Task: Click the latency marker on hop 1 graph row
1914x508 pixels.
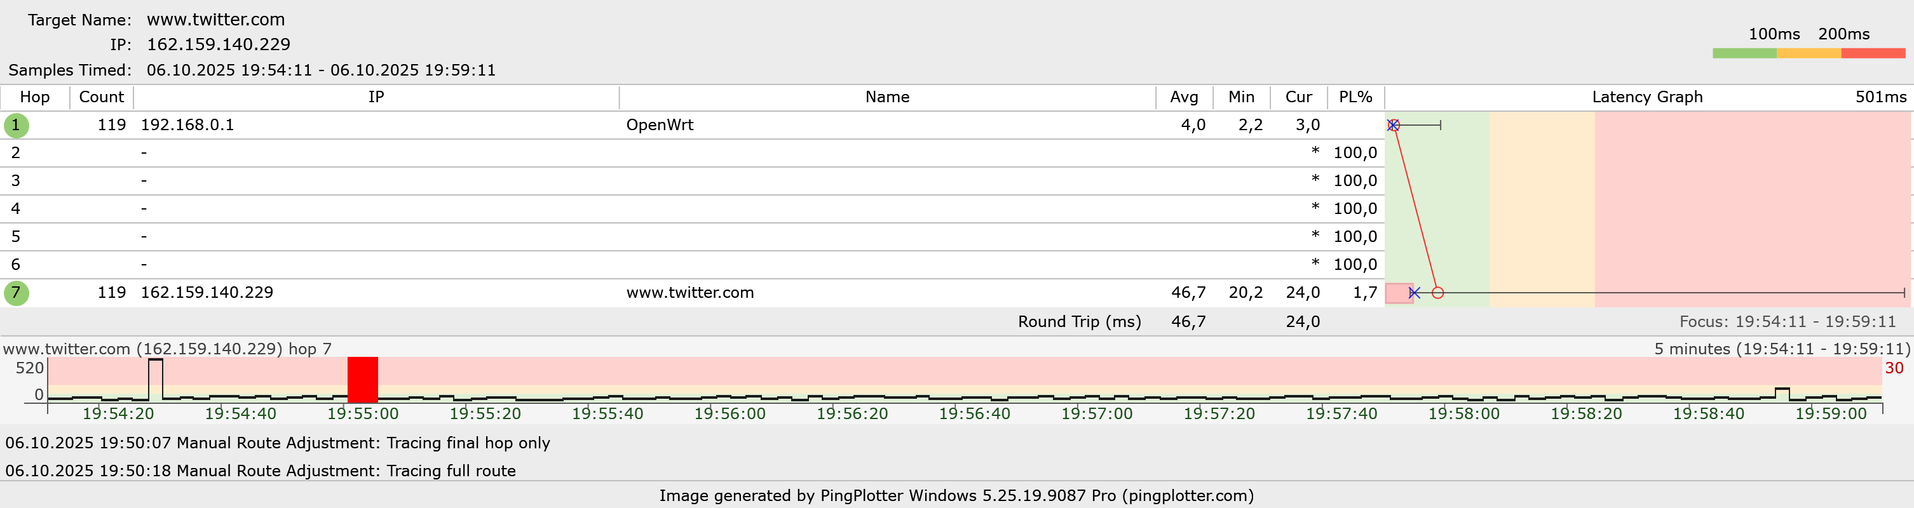Action: pyautogui.click(x=1393, y=126)
